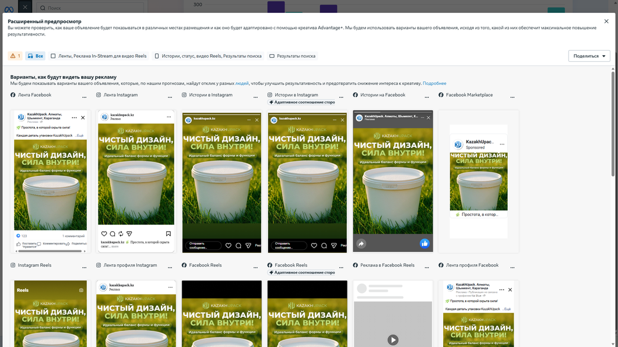Open options menu for Facebook Marketplace

coord(512,97)
